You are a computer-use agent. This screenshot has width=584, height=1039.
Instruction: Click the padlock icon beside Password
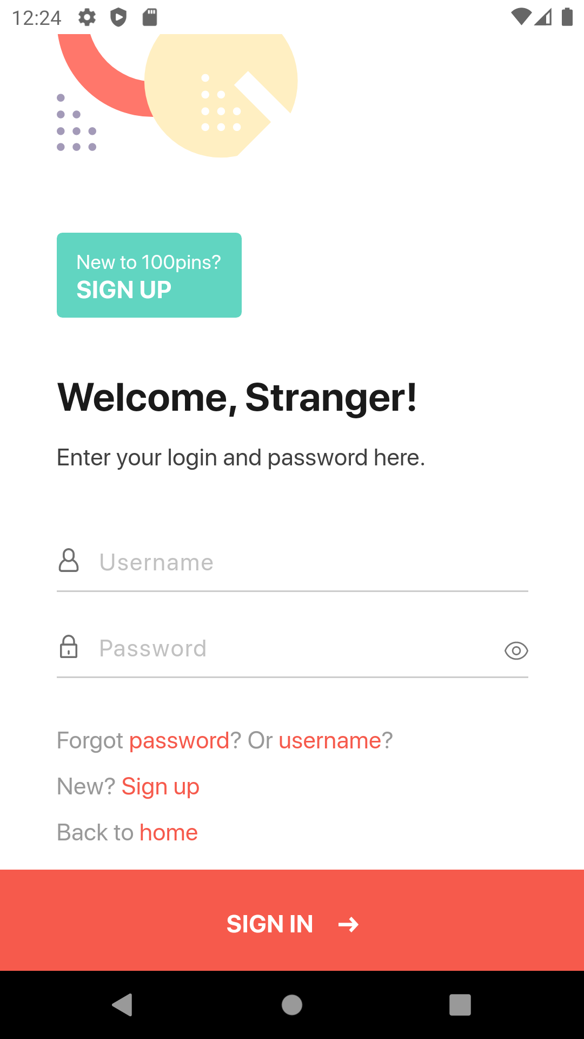tap(69, 647)
